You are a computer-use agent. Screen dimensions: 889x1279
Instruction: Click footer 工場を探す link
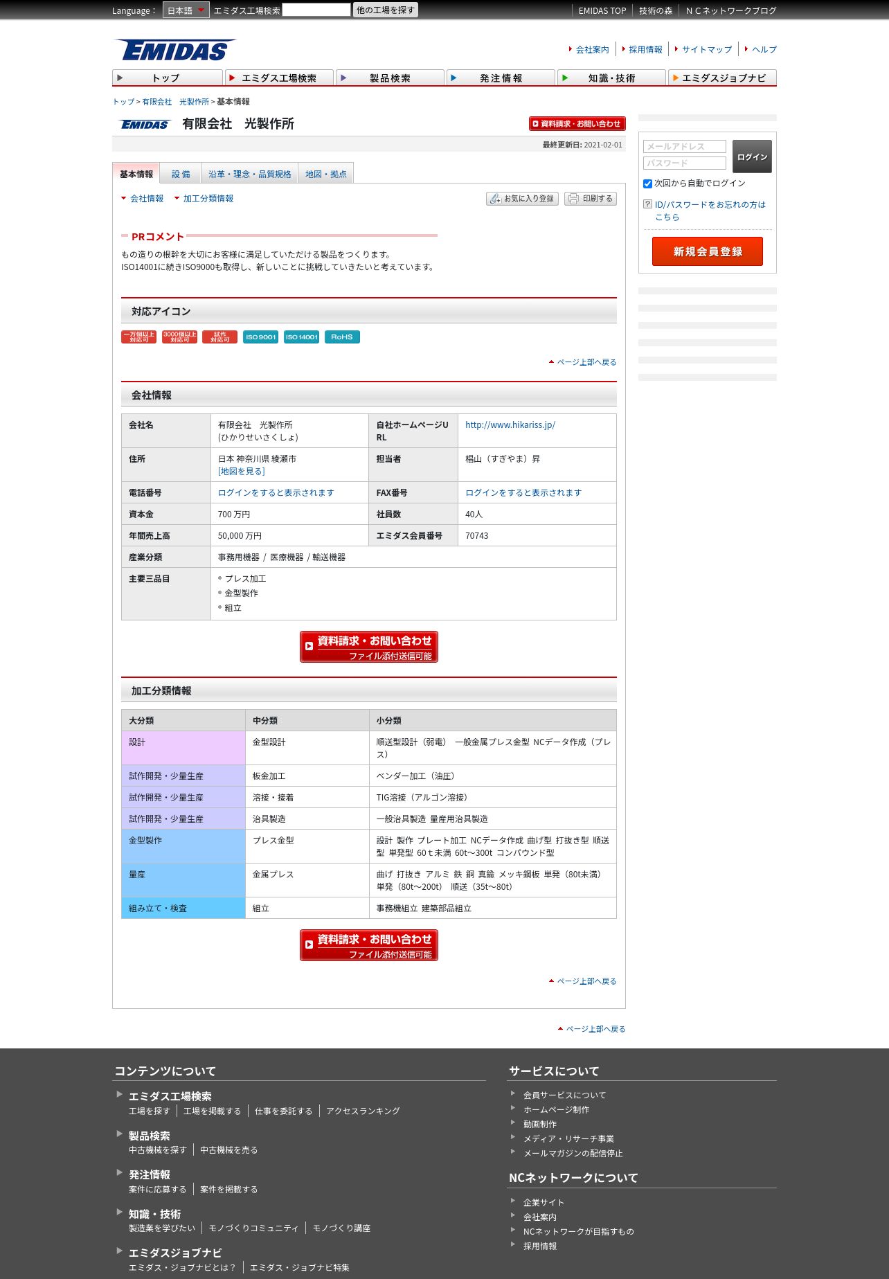pyautogui.click(x=149, y=1111)
